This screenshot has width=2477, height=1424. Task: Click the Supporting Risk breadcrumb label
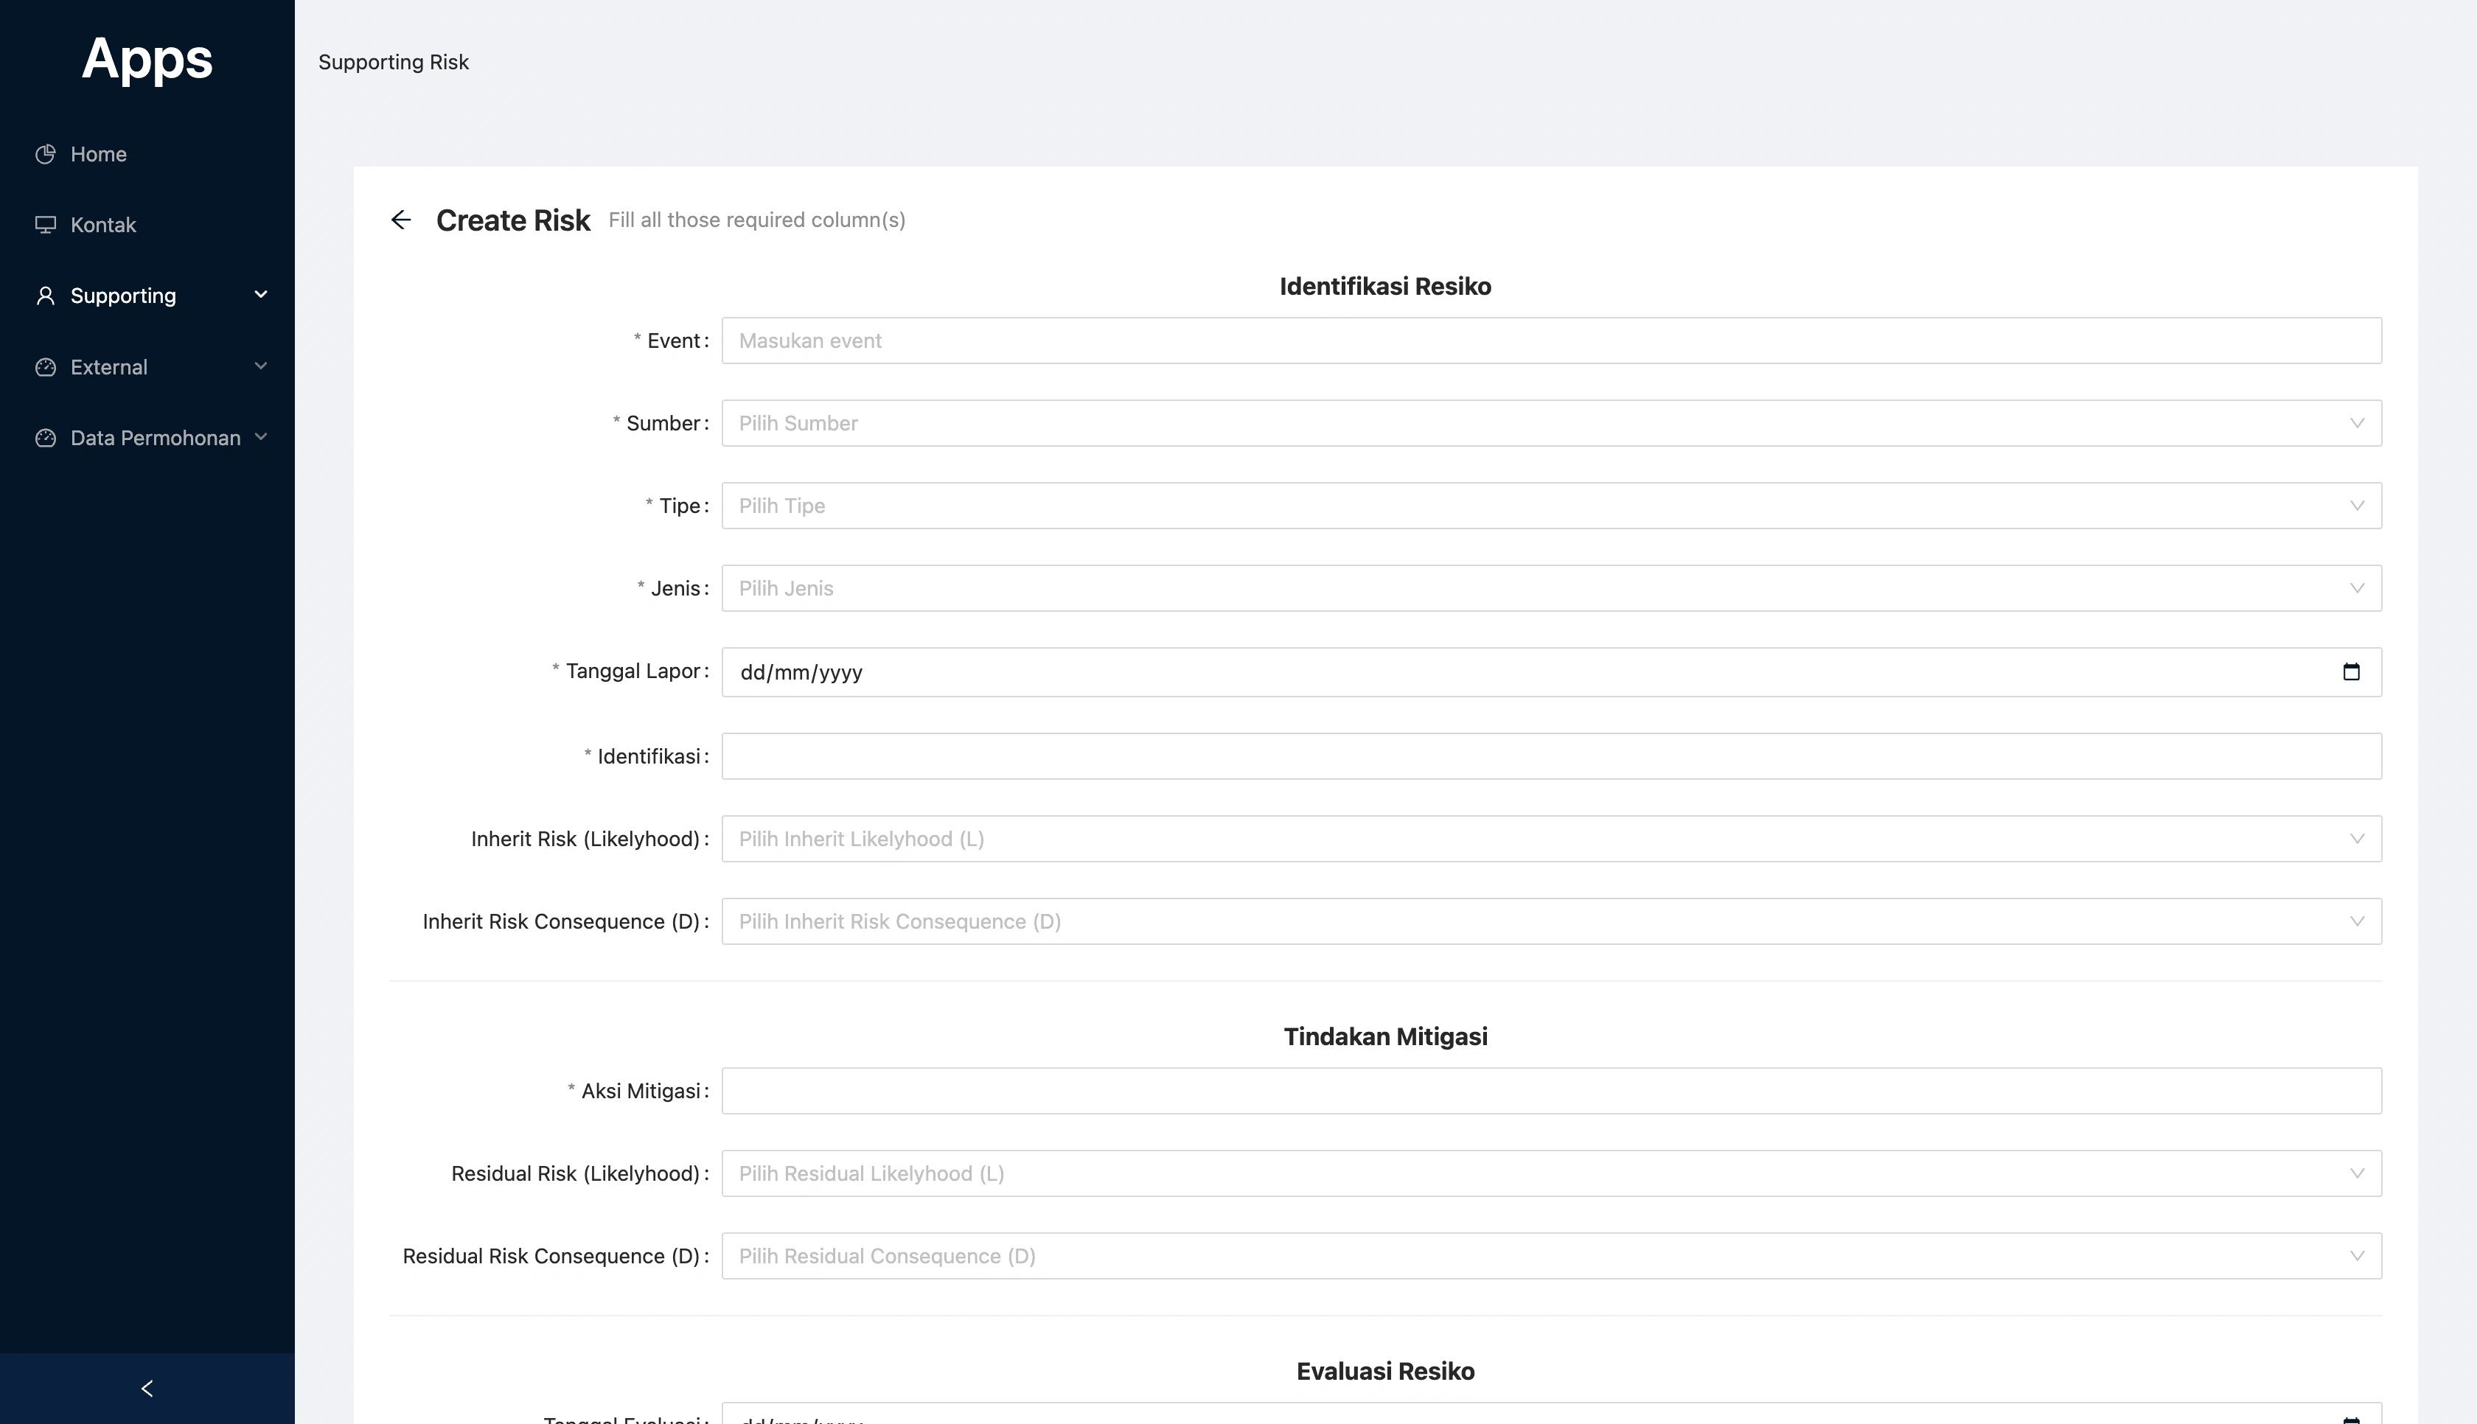click(393, 62)
